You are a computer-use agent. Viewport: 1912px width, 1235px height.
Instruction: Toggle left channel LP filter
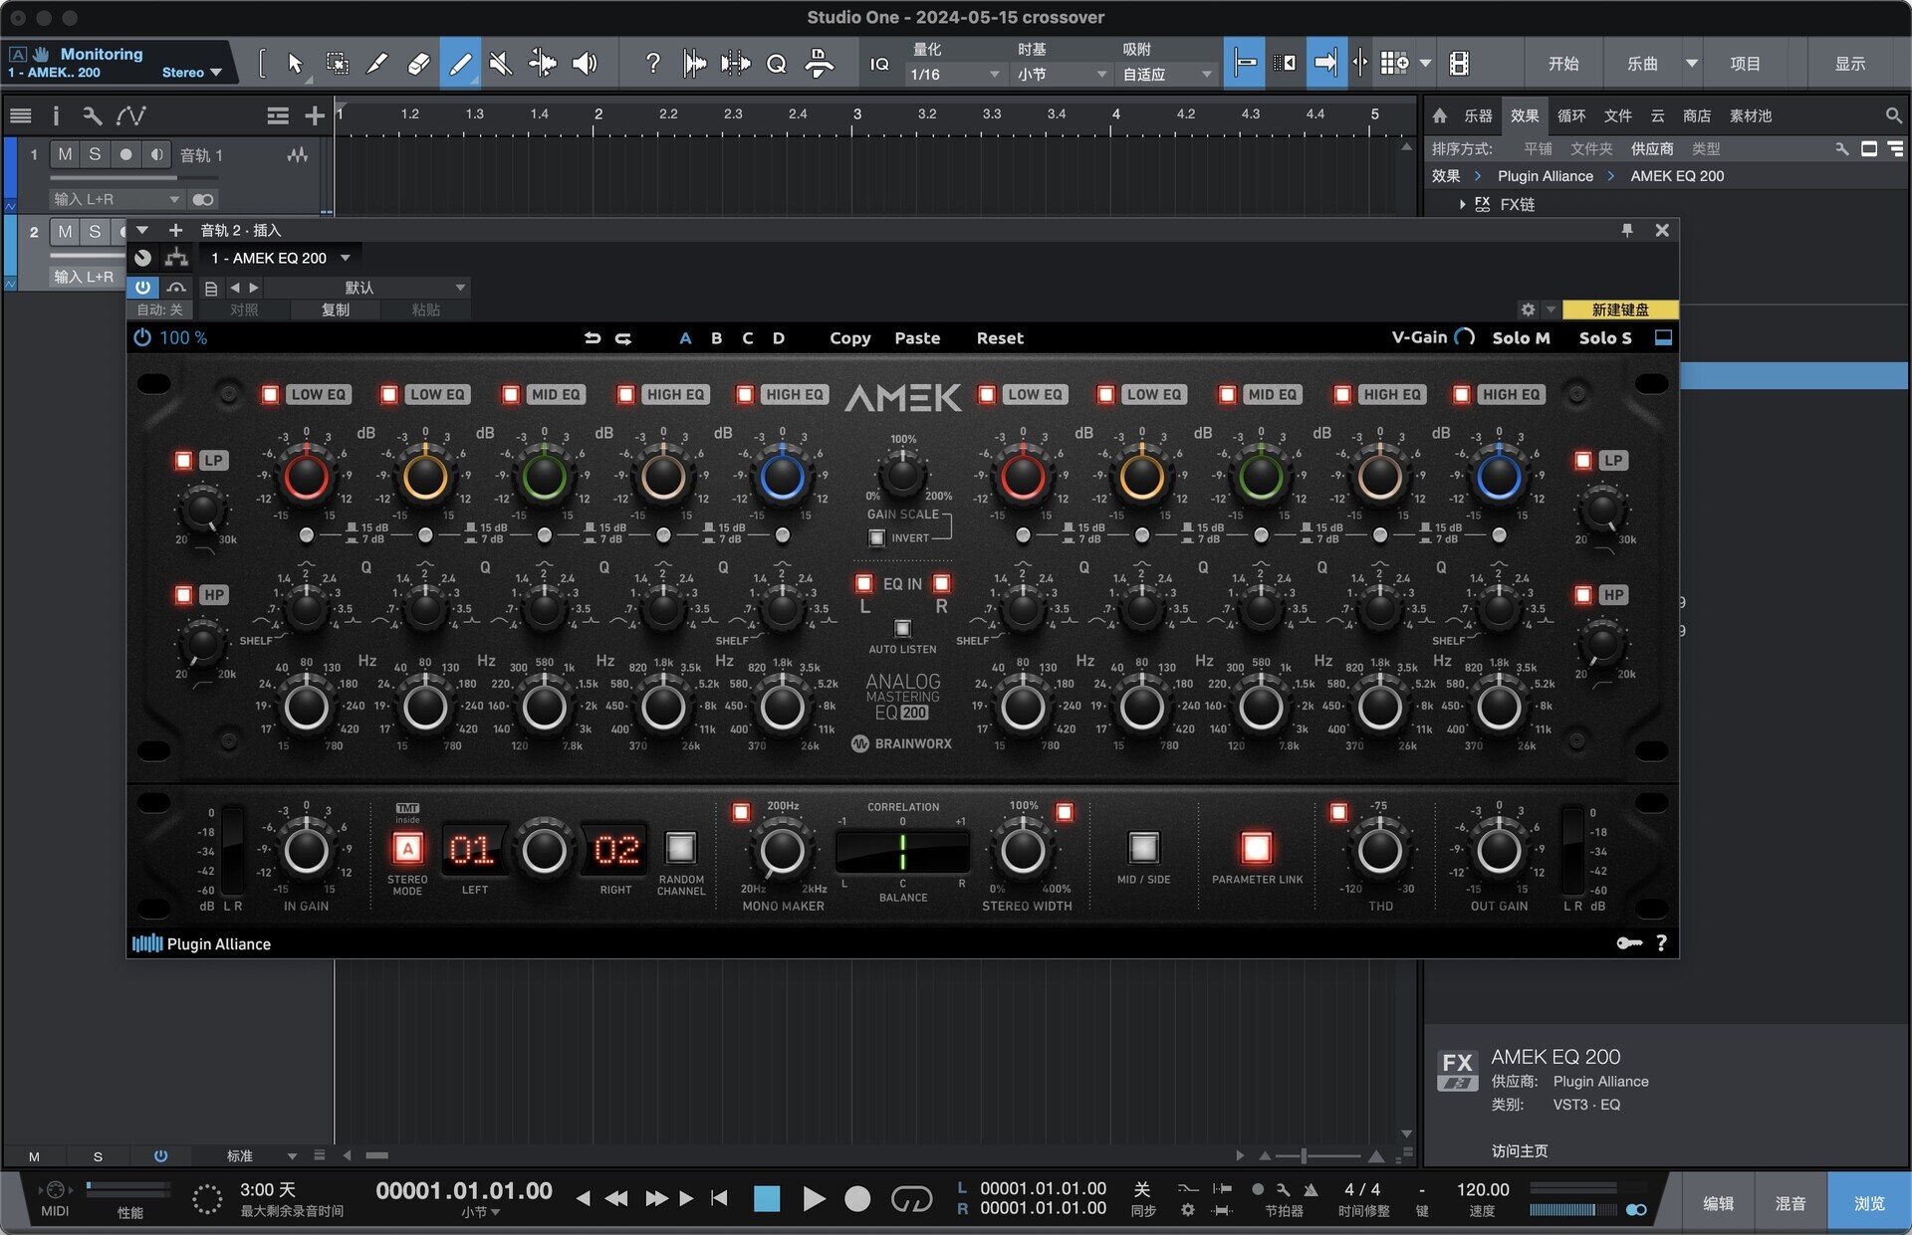[x=183, y=460]
